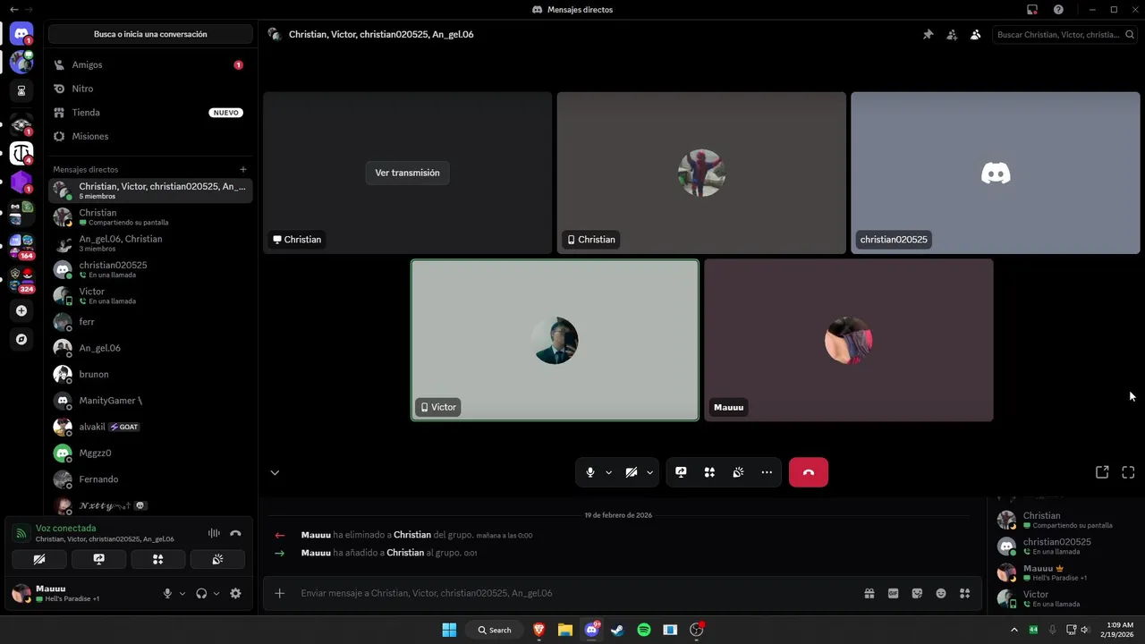Click gift icon in message bar
This screenshot has width=1145, height=644.
click(x=869, y=593)
